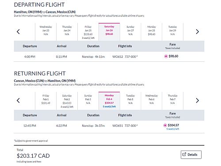Show later departing flight dates
This screenshot has height=166, width=221.
click(197, 32)
